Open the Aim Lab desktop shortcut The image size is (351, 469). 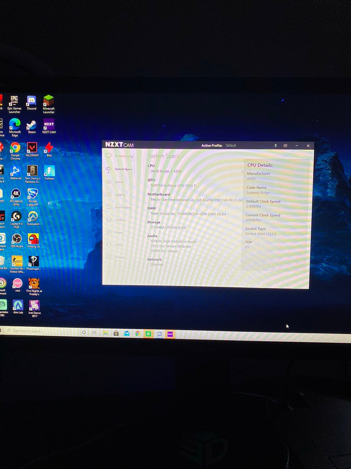pyautogui.click(x=18, y=307)
